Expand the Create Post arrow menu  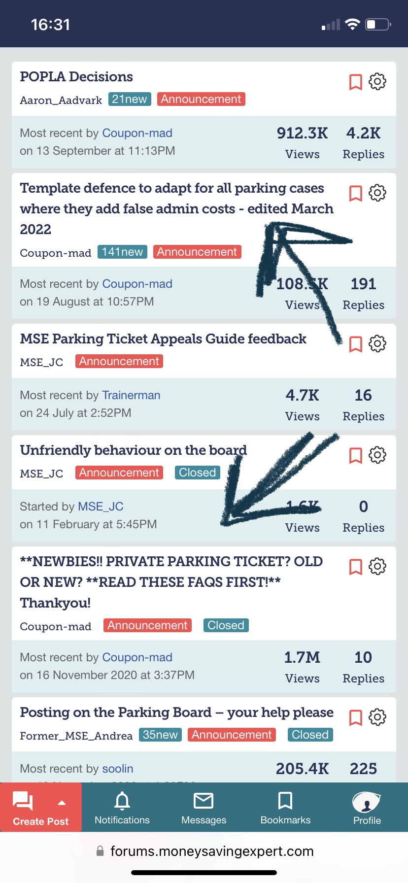(x=62, y=803)
